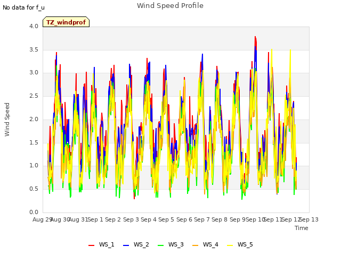Click the Sep 3 x-axis tick label
Image resolution: width=341 pixels, height=255 pixels.
pyautogui.click(x=131, y=219)
